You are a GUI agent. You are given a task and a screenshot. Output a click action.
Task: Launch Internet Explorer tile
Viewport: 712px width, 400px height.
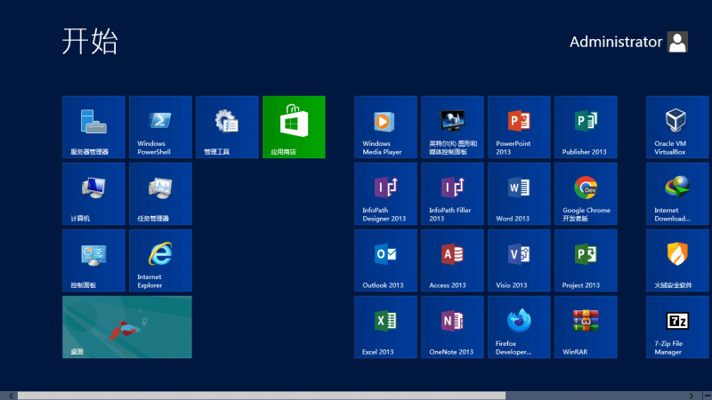click(160, 260)
